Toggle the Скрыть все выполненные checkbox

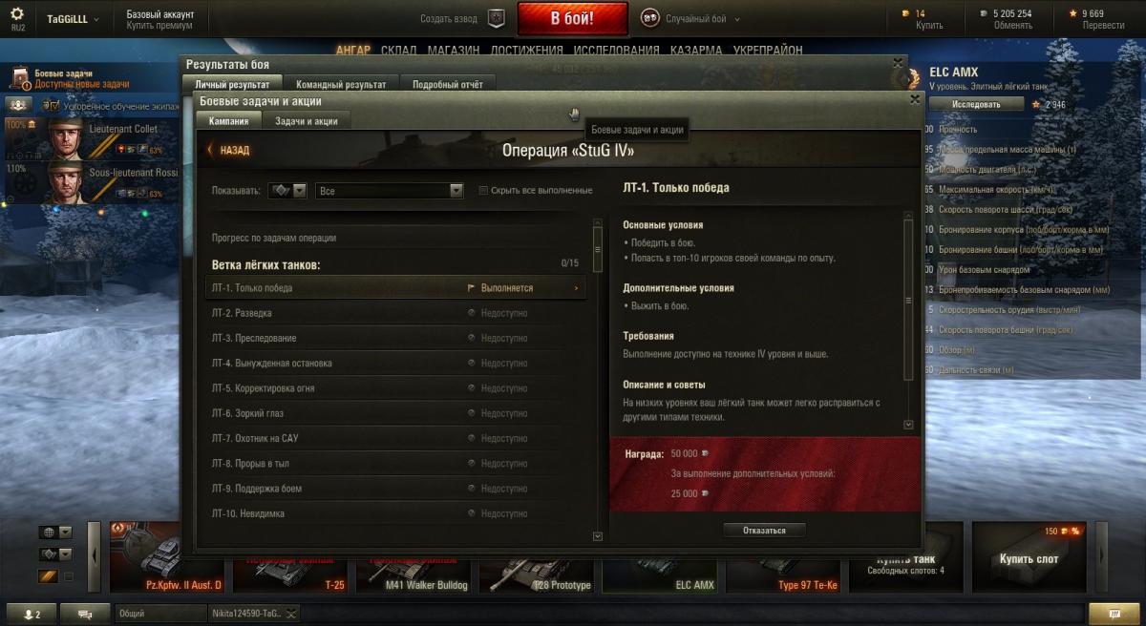coord(483,191)
